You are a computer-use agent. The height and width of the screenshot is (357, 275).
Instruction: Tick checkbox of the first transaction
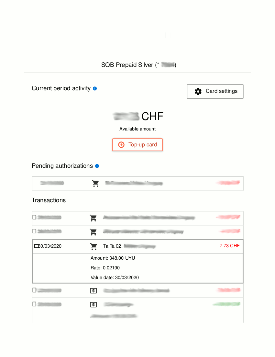(x=34, y=217)
